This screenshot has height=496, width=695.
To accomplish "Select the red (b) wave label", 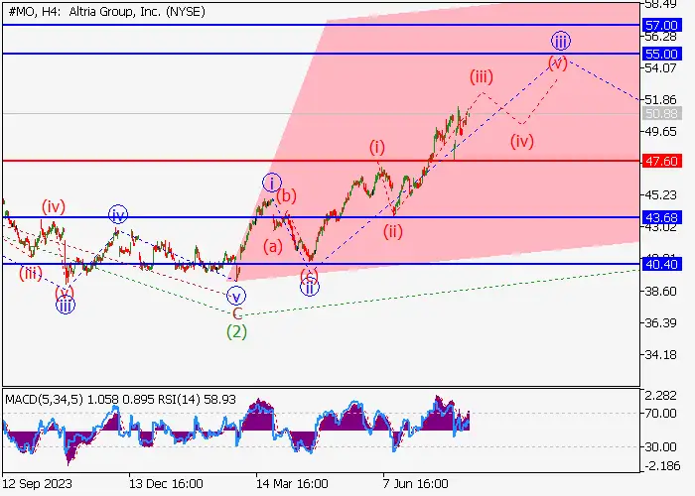I will pyautogui.click(x=286, y=195).
